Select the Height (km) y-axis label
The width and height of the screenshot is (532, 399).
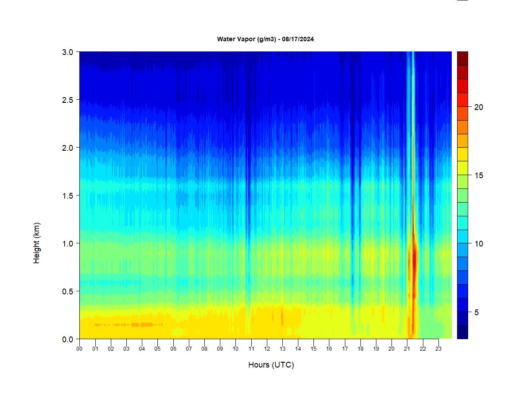(x=36, y=243)
